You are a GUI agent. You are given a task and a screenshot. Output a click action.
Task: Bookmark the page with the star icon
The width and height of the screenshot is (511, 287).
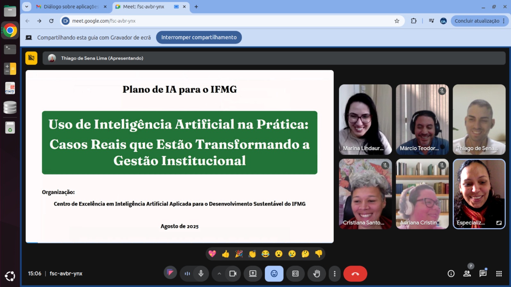397,21
